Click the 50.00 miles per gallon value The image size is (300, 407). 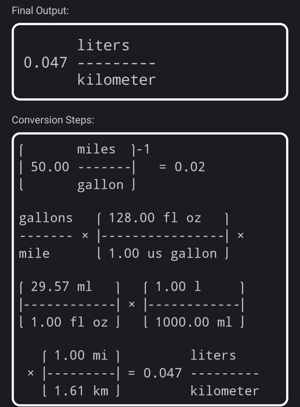(50, 167)
